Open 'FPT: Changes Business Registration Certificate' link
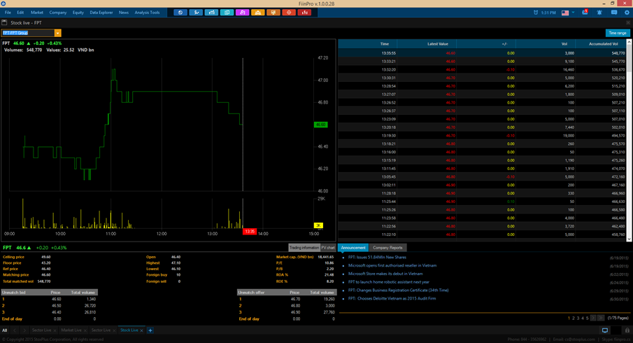 (398, 290)
